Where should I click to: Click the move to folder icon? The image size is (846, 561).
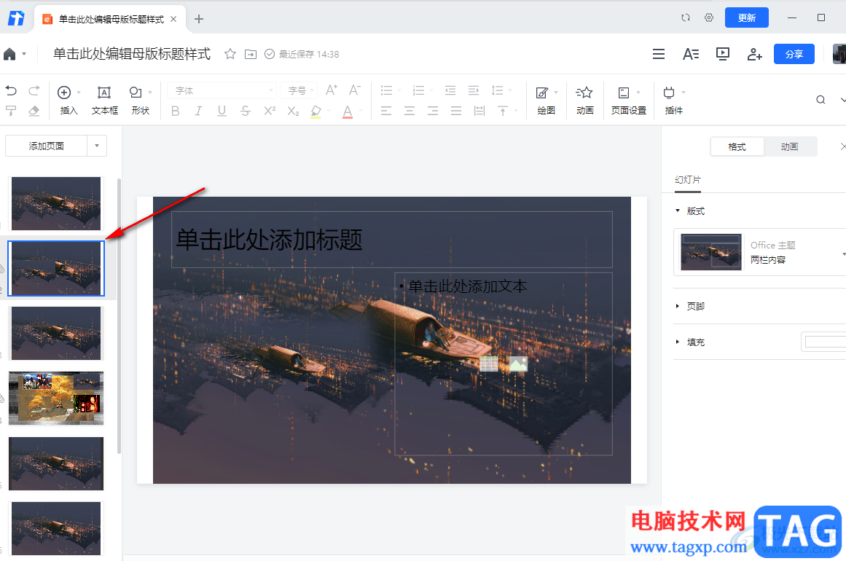(251, 54)
